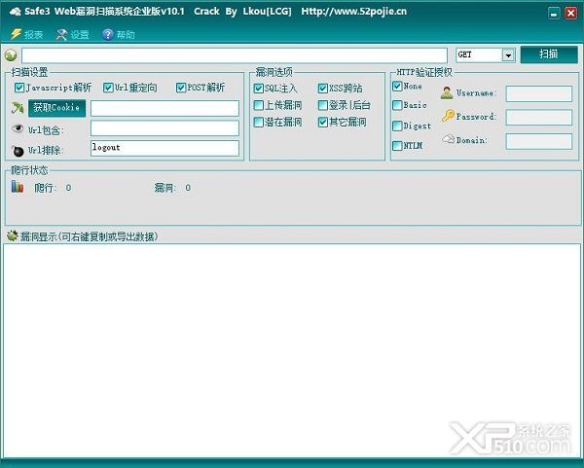The image size is (584, 468).
Task: Click the 爬行: 0 counter text
Action: pyautogui.click(x=53, y=188)
